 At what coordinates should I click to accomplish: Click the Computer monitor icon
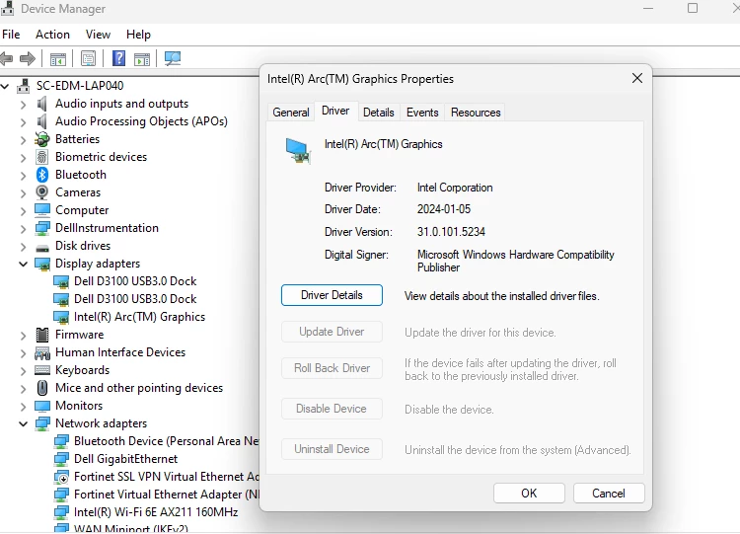42,210
